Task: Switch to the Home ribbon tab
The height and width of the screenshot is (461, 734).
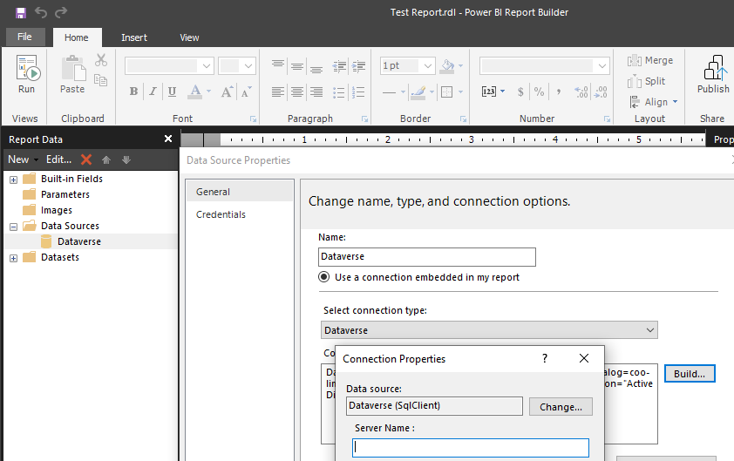Action: (77, 37)
